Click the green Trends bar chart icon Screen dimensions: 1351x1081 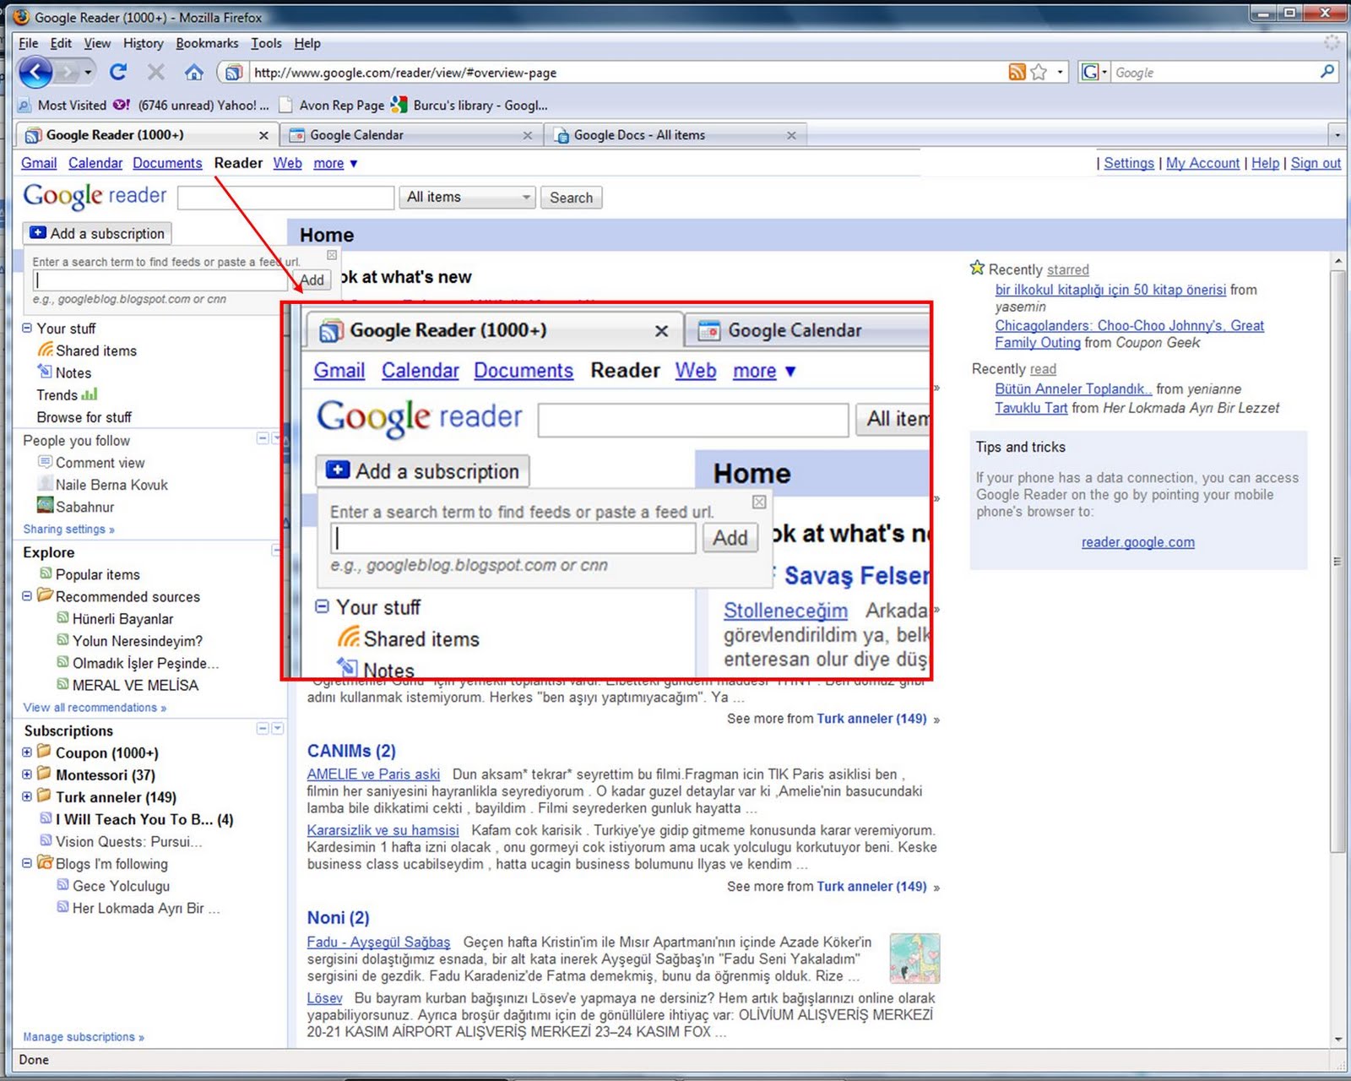90,394
